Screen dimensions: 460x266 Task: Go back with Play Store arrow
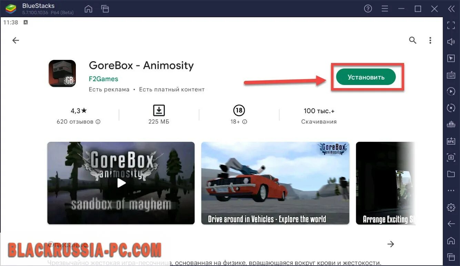tap(16, 40)
